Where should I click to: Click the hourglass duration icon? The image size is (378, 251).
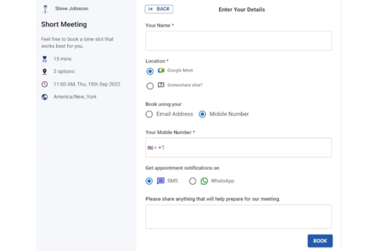pos(45,59)
